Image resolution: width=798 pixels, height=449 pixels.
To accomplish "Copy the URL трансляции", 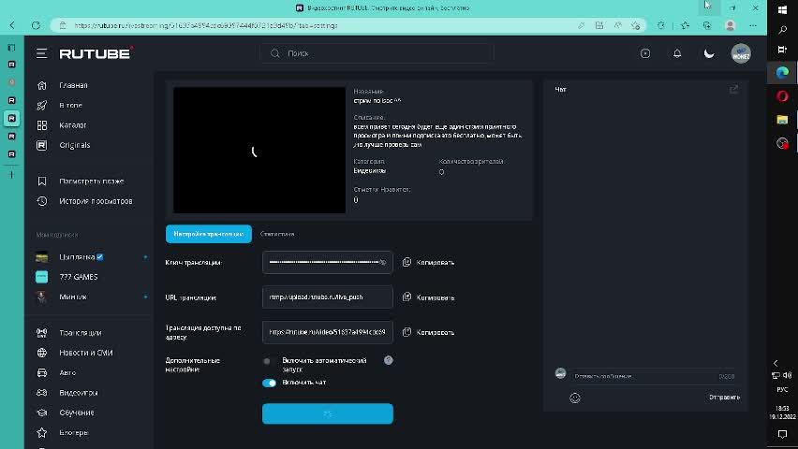I will click(429, 297).
